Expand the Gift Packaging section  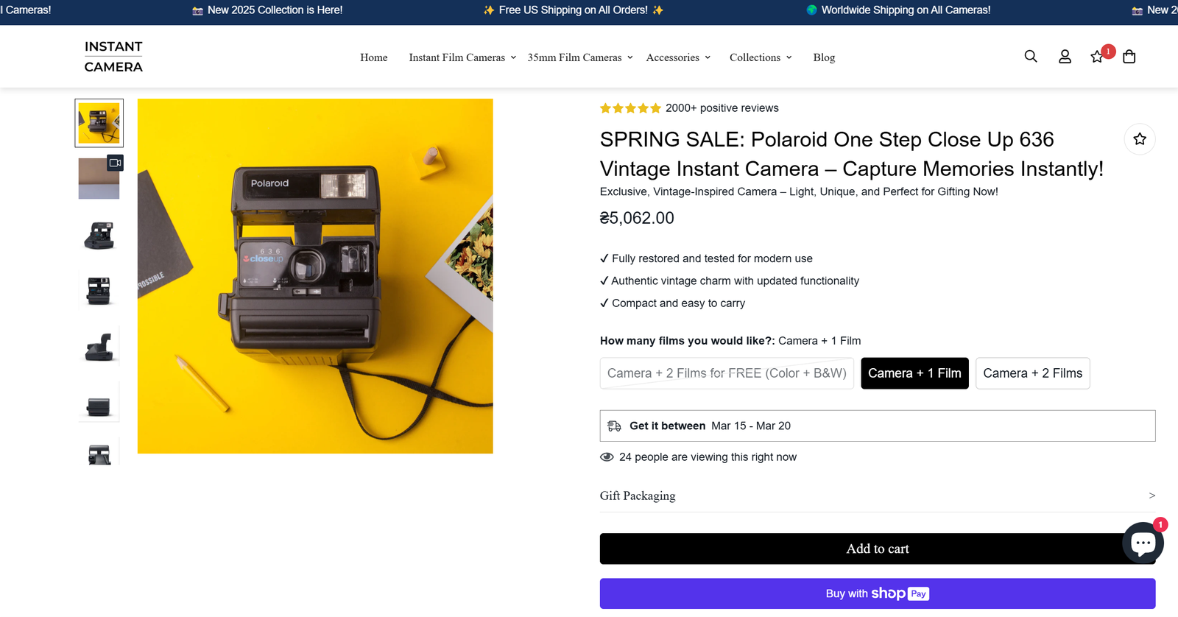(x=877, y=496)
